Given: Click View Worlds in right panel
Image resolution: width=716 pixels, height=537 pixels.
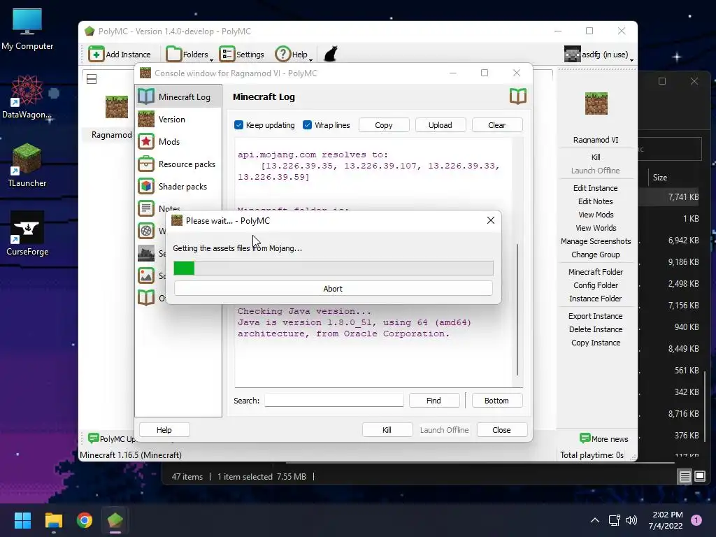Looking at the screenshot, I should pyautogui.click(x=596, y=227).
